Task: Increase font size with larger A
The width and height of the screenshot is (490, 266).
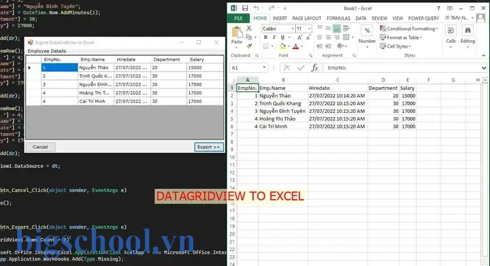Action: 299,37
